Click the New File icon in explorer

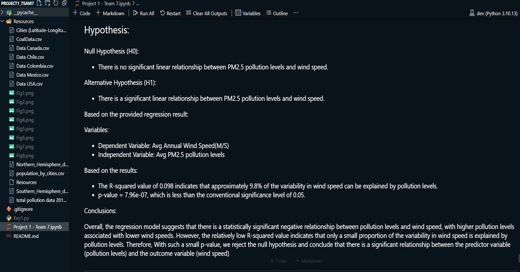(39, 3)
